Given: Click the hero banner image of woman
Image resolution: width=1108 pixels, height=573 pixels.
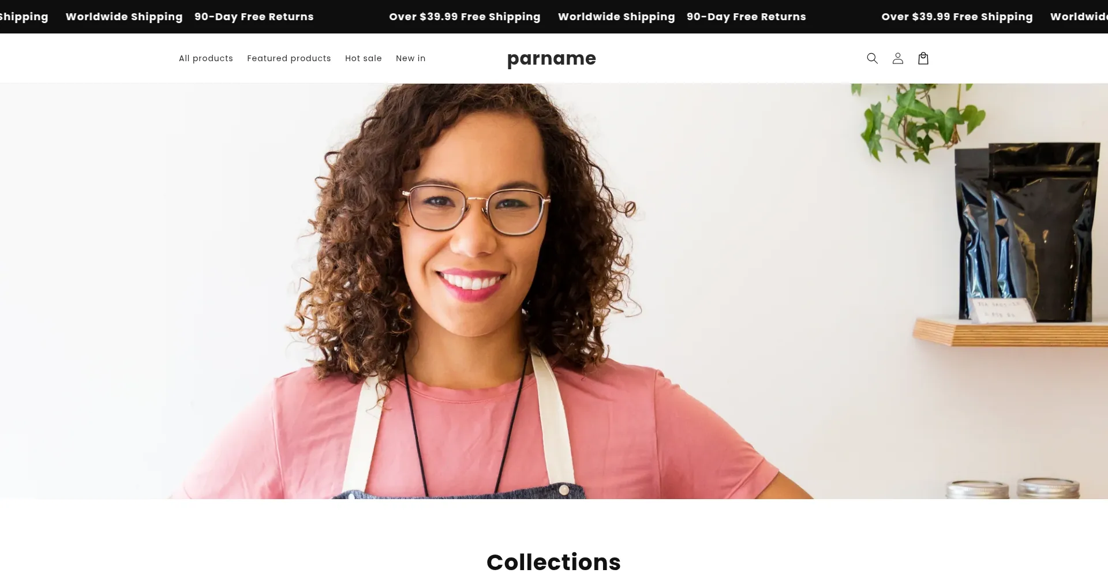Looking at the screenshot, I should [554, 291].
